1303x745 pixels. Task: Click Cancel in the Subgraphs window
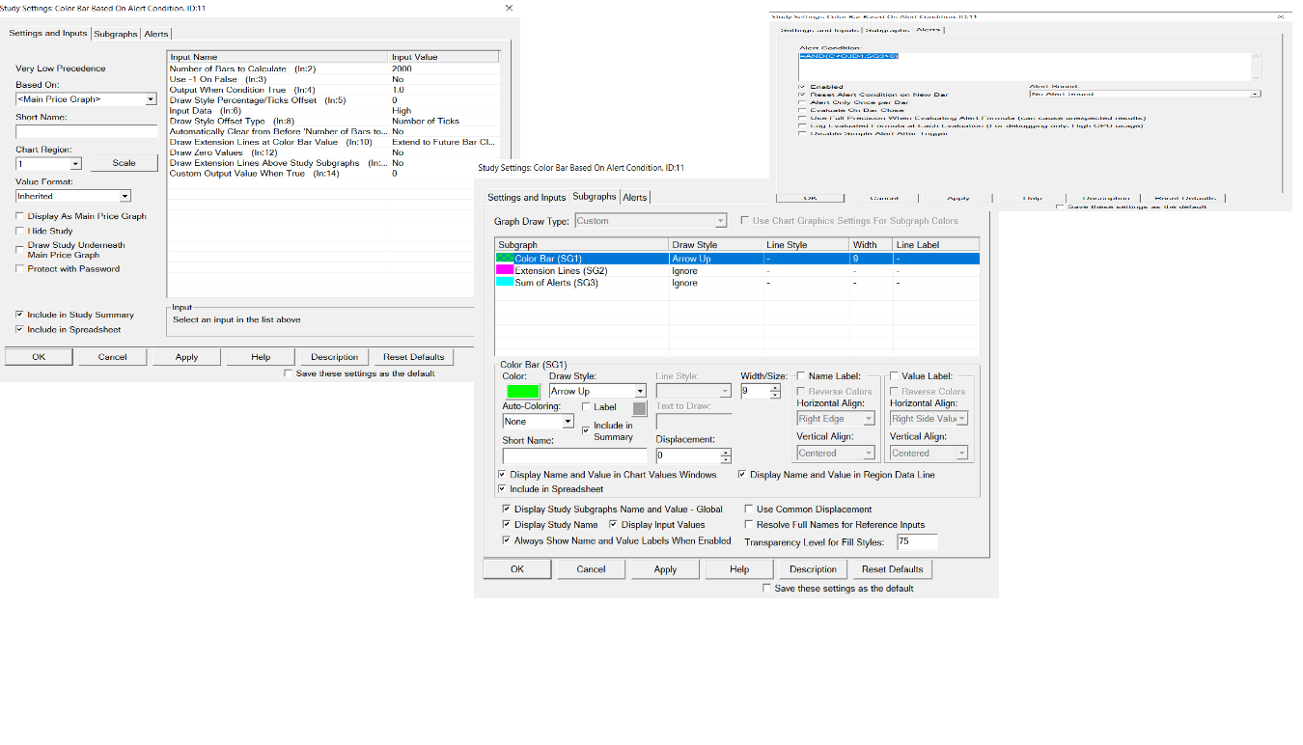(x=592, y=569)
